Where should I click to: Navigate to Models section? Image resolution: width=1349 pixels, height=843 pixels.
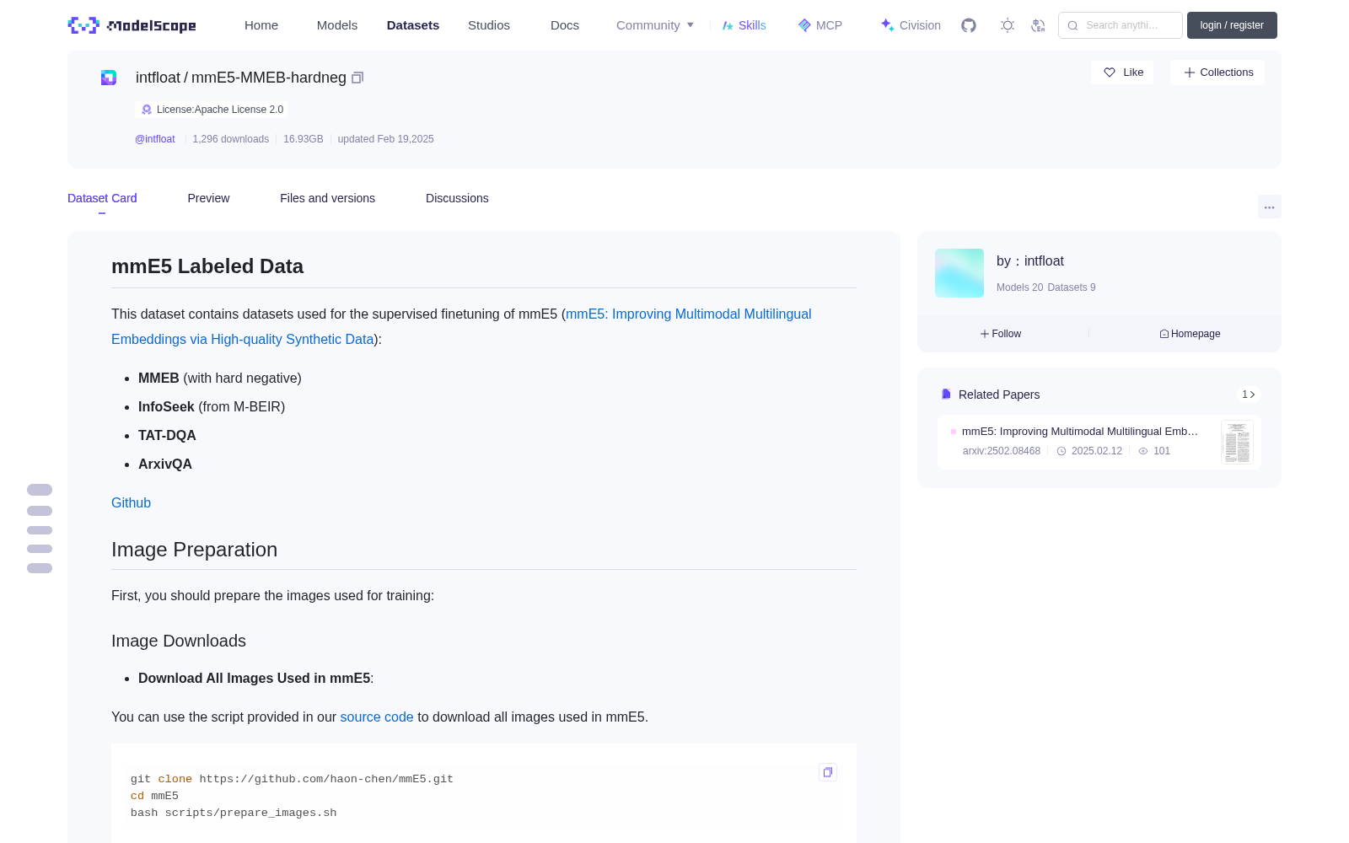(x=337, y=25)
